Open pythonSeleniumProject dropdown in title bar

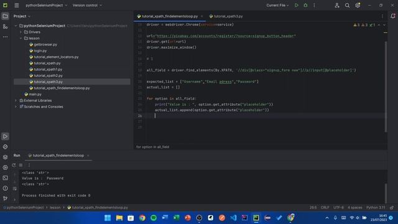(47, 5)
